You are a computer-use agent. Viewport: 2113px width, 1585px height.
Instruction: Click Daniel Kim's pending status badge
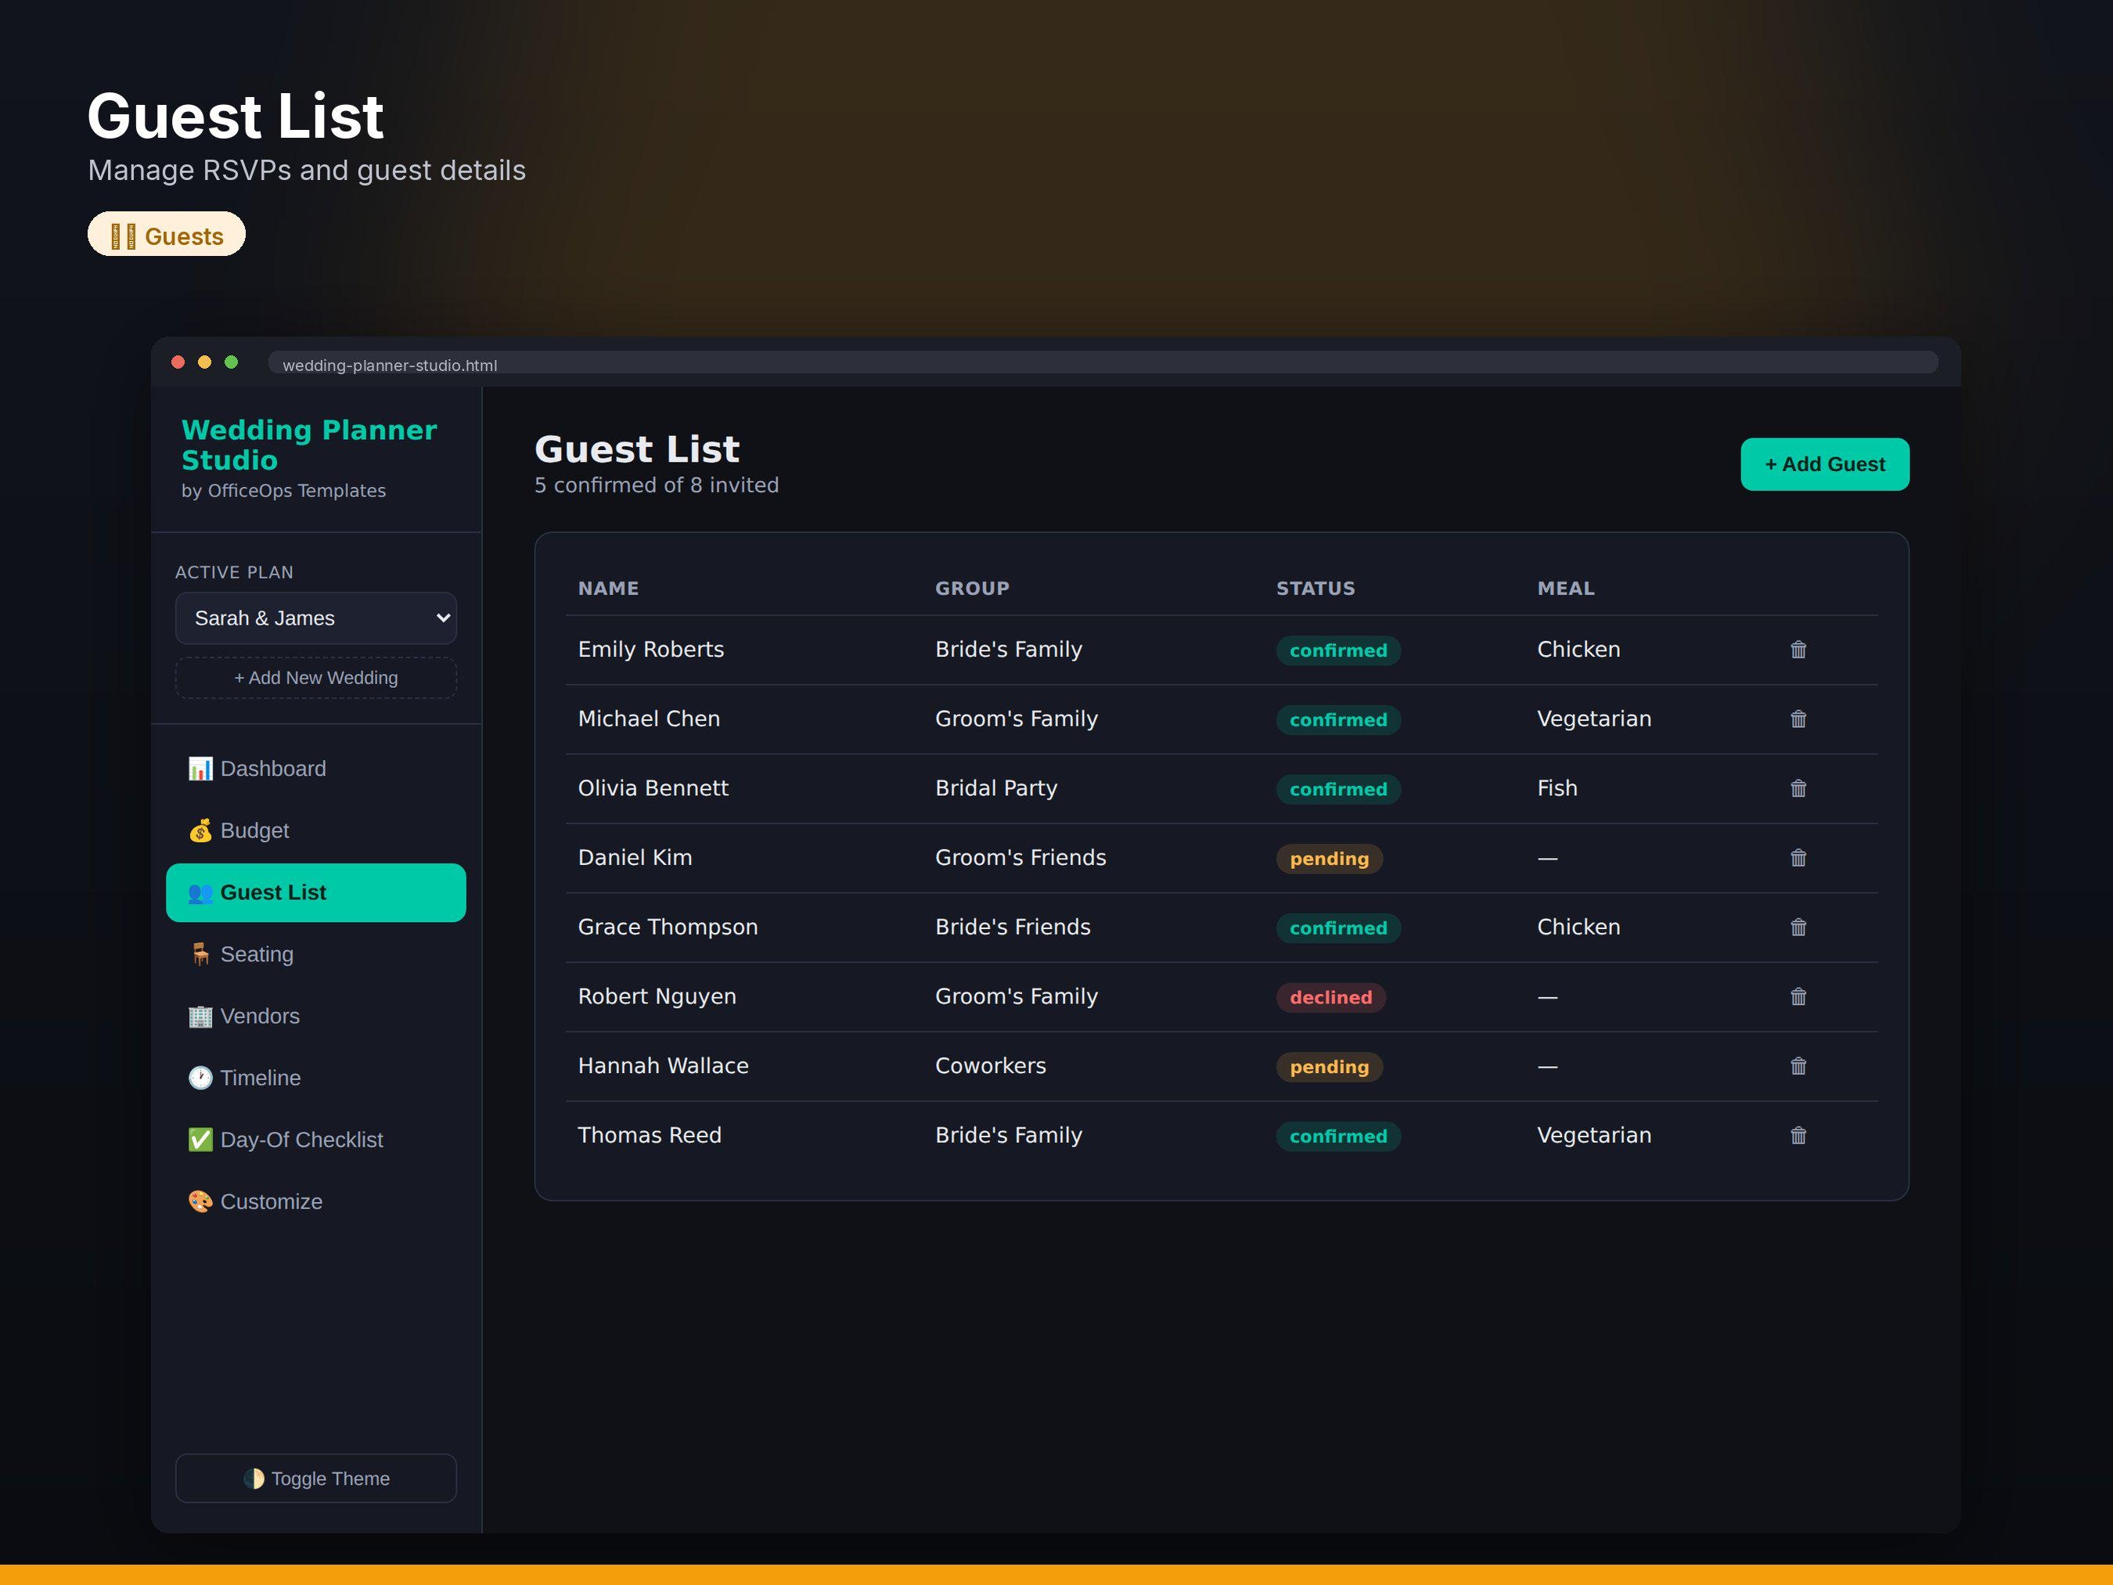(x=1329, y=859)
